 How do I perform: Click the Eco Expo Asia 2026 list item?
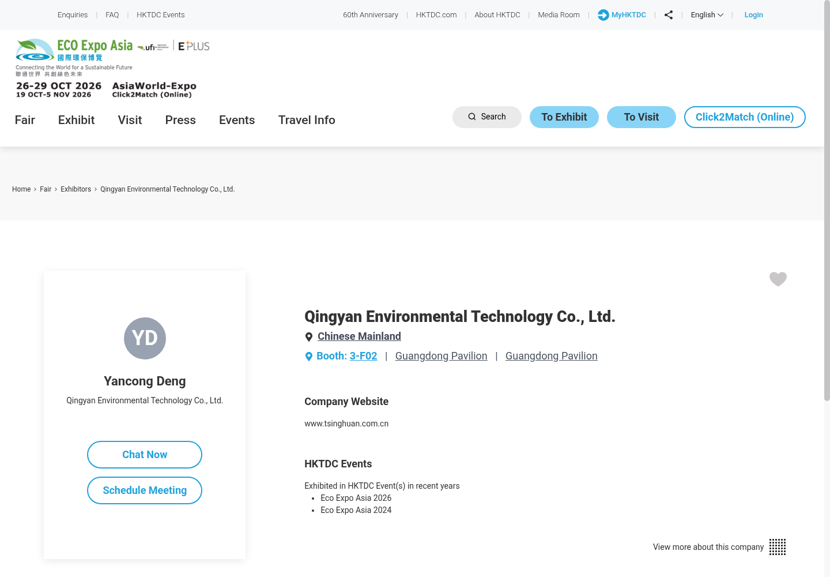click(x=356, y=498)
